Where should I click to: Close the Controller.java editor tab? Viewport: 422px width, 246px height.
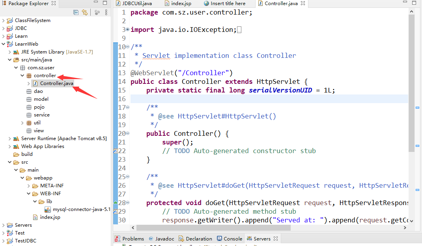303,3
